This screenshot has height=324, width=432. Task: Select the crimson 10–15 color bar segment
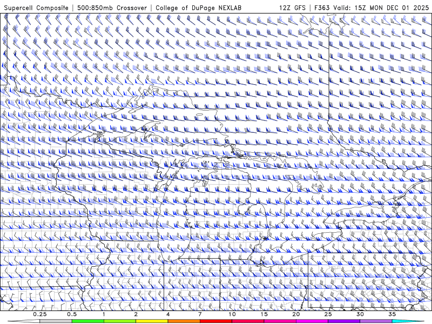coord(248,321)
